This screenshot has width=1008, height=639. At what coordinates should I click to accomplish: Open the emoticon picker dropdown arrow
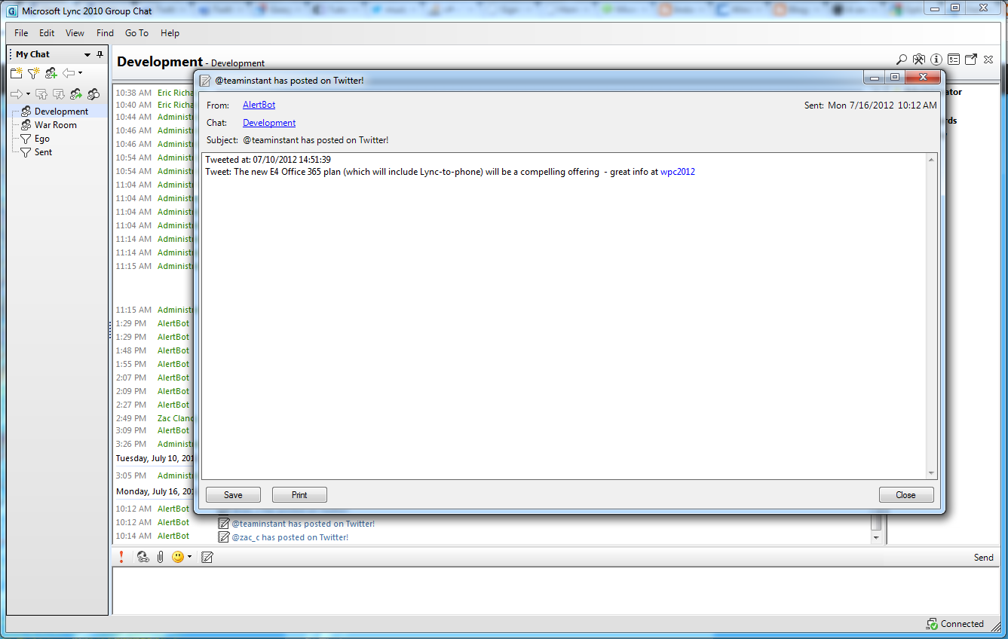pyautogui.click(x=189, y=557)
